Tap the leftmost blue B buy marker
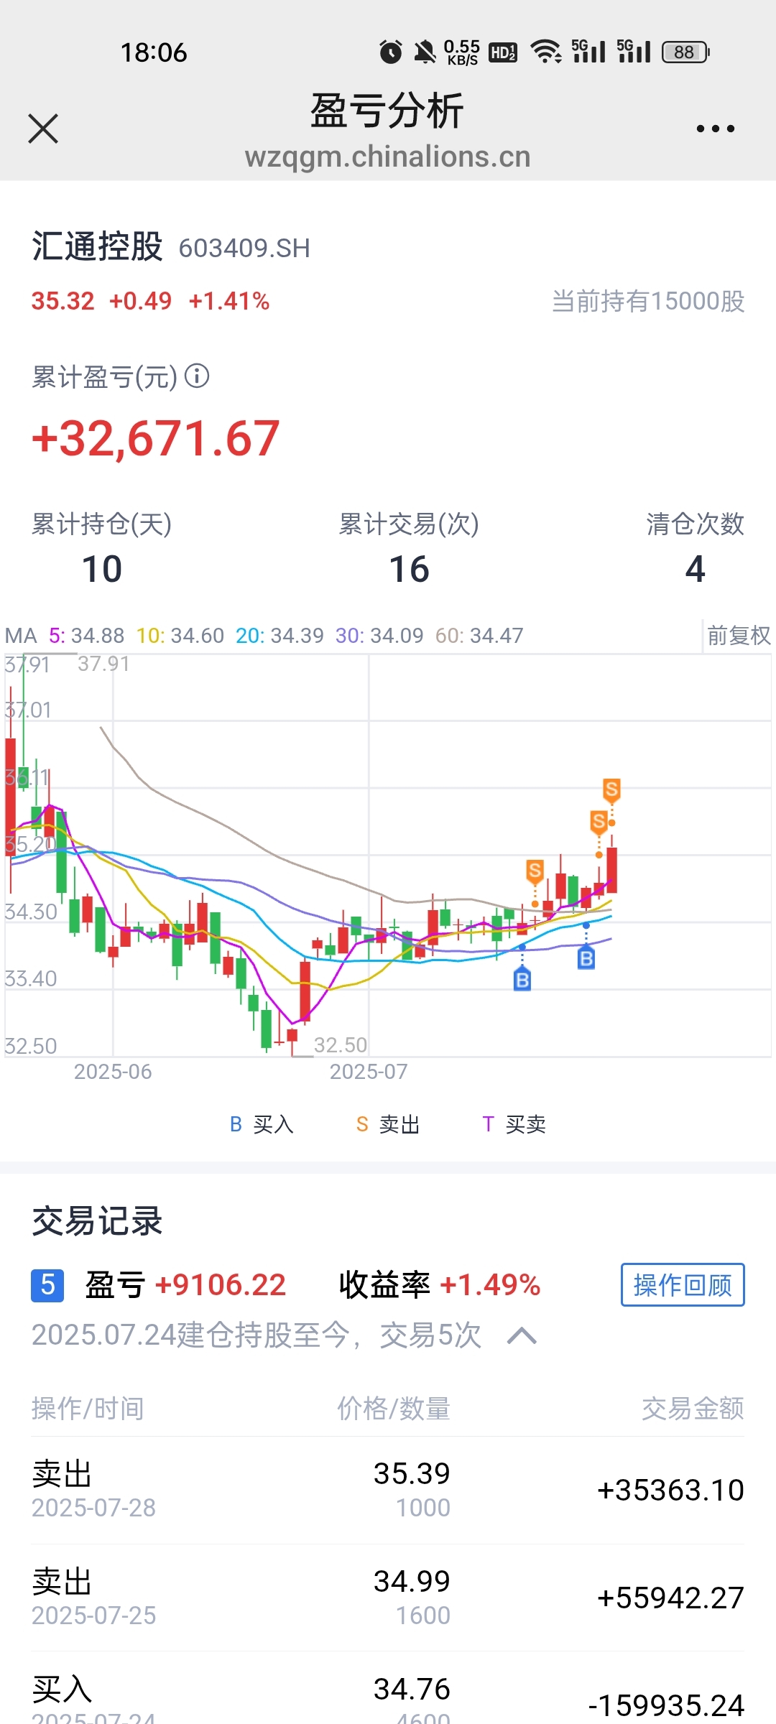The width and height of the screenshot is (776, 1724). (x=522, y=979)
